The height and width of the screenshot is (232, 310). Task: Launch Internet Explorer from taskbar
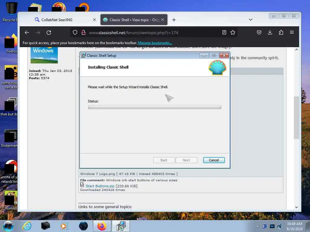point(27,226)
